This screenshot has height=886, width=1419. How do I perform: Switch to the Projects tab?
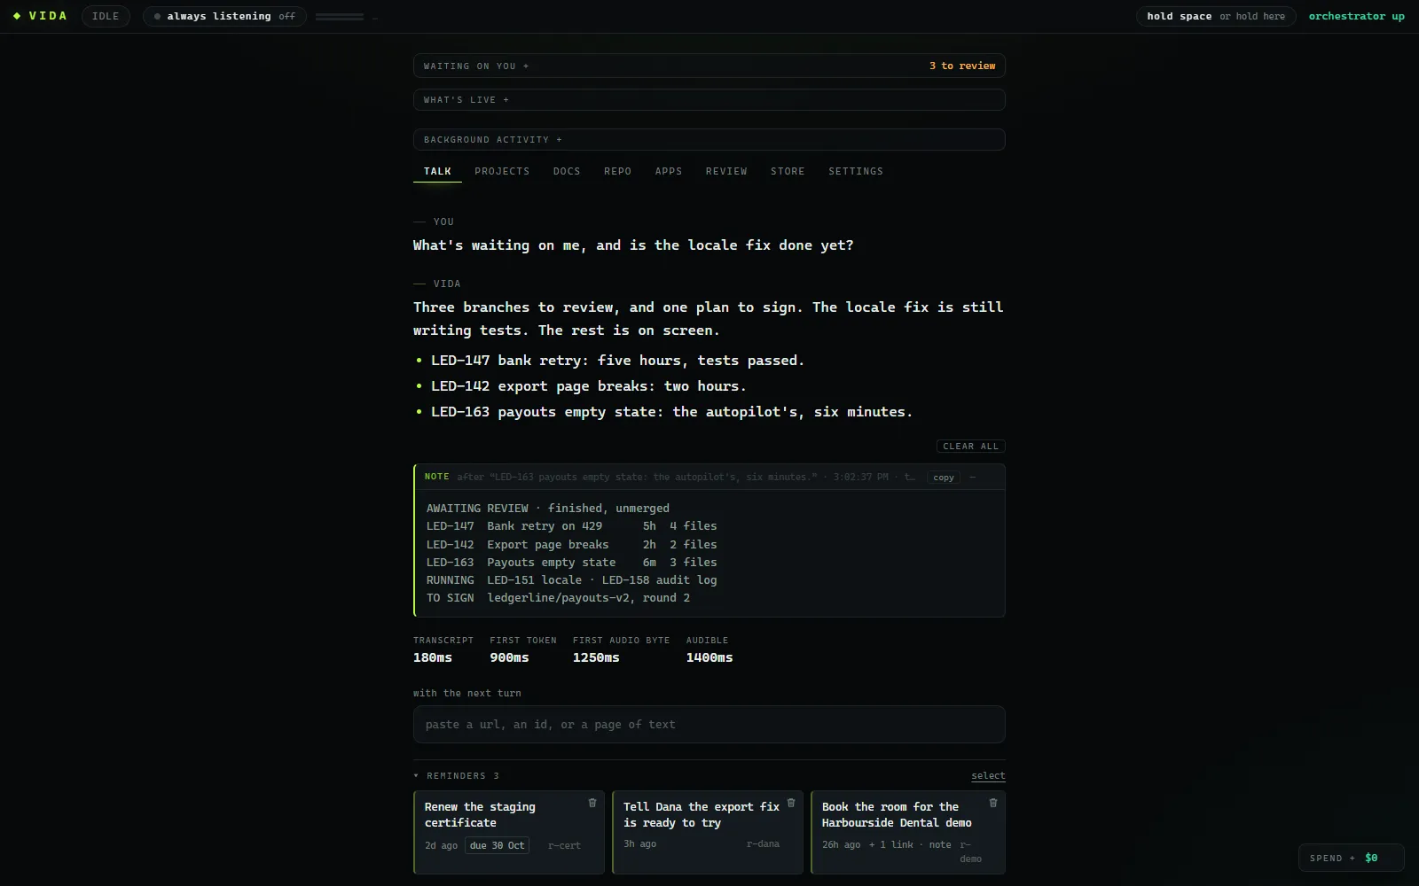(x=502, y=171)
